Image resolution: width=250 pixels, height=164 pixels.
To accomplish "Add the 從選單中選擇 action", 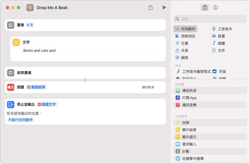I will pyautogui.click(x=210, y=158).
